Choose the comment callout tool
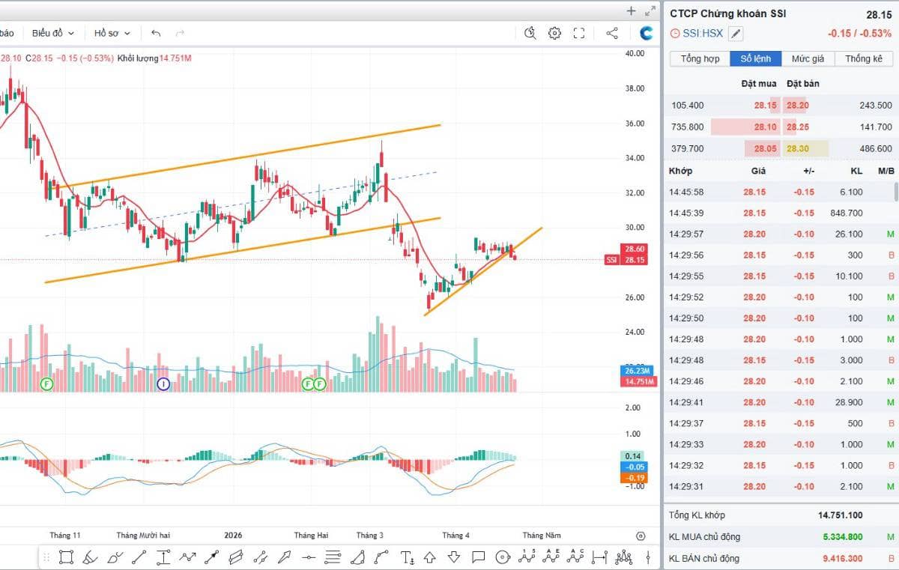Viewport: 899px width, 570px height. click(478, 557)
